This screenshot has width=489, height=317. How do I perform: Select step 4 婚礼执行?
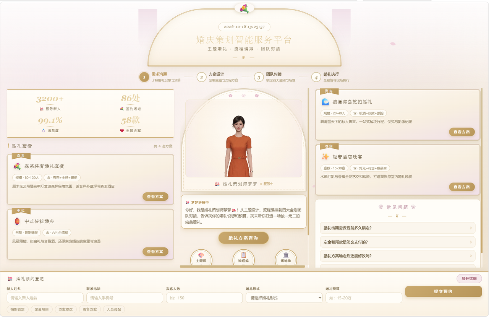pyautogui.click(x=331, y=77)
